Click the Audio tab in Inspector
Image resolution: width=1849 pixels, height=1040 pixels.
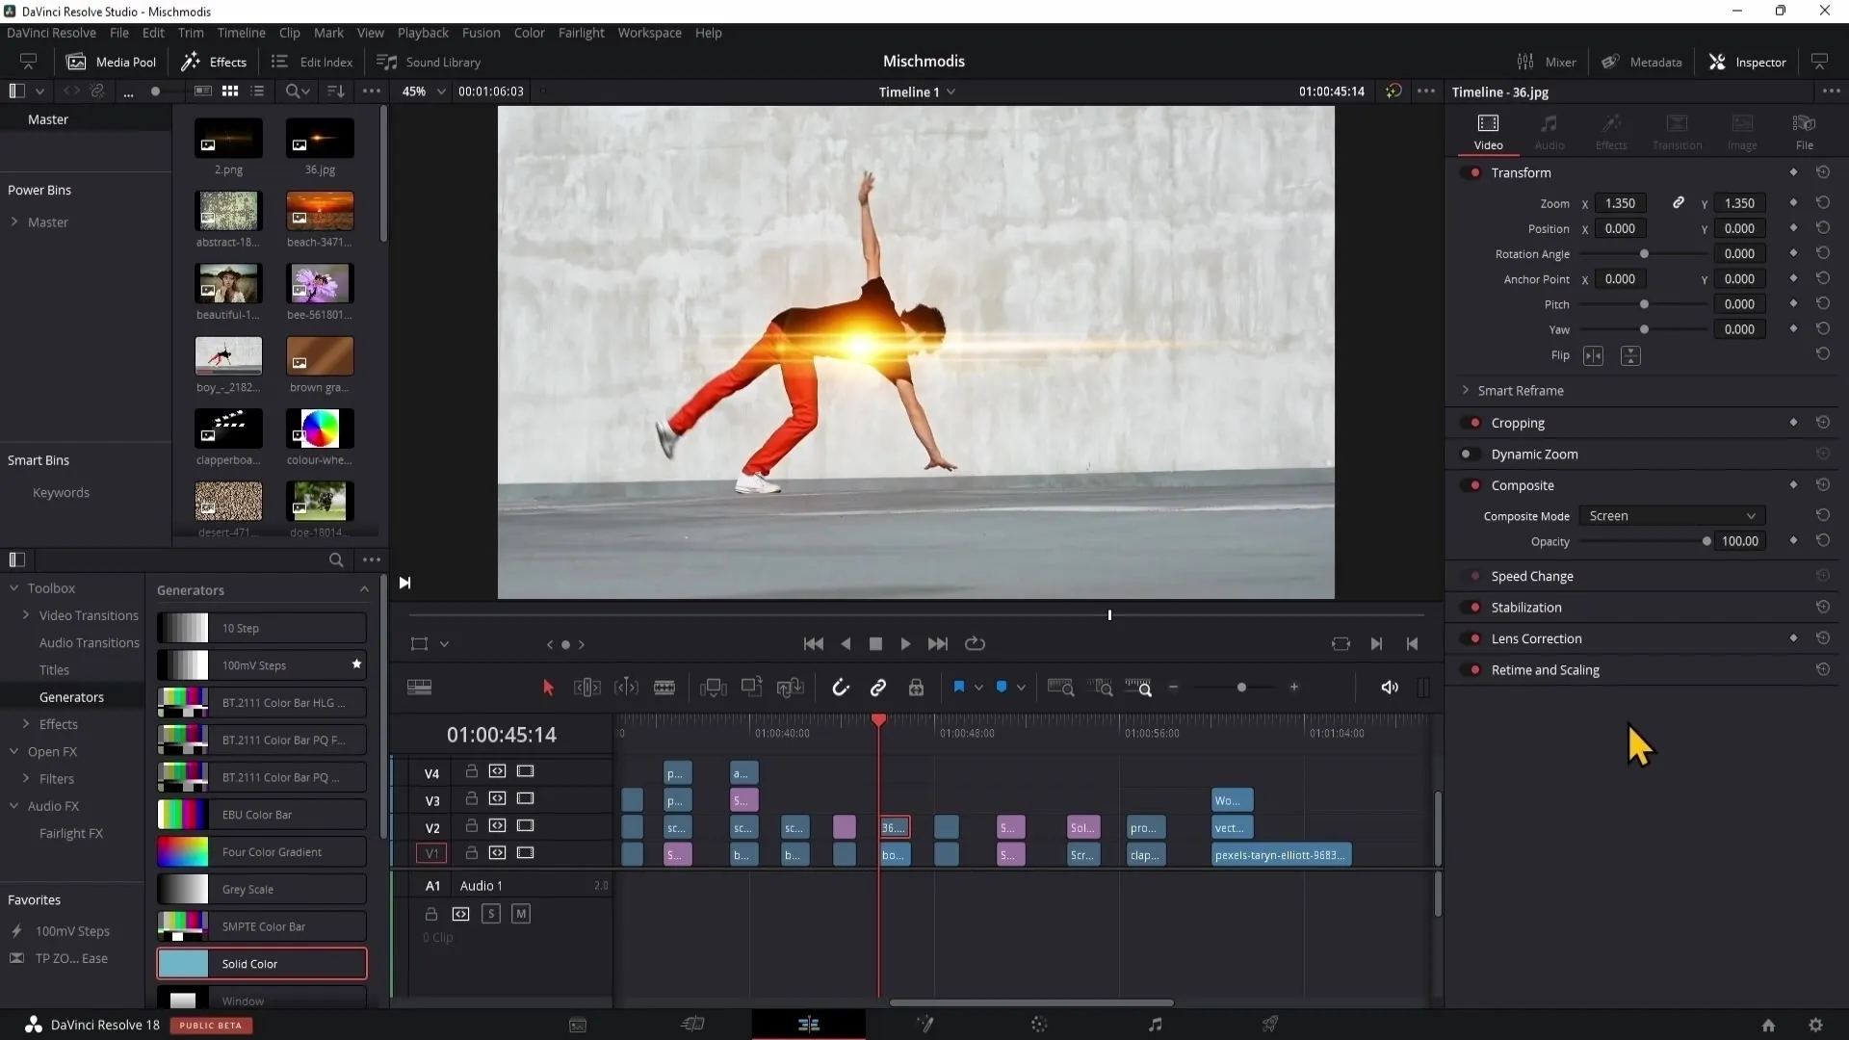pos(1548,130)
